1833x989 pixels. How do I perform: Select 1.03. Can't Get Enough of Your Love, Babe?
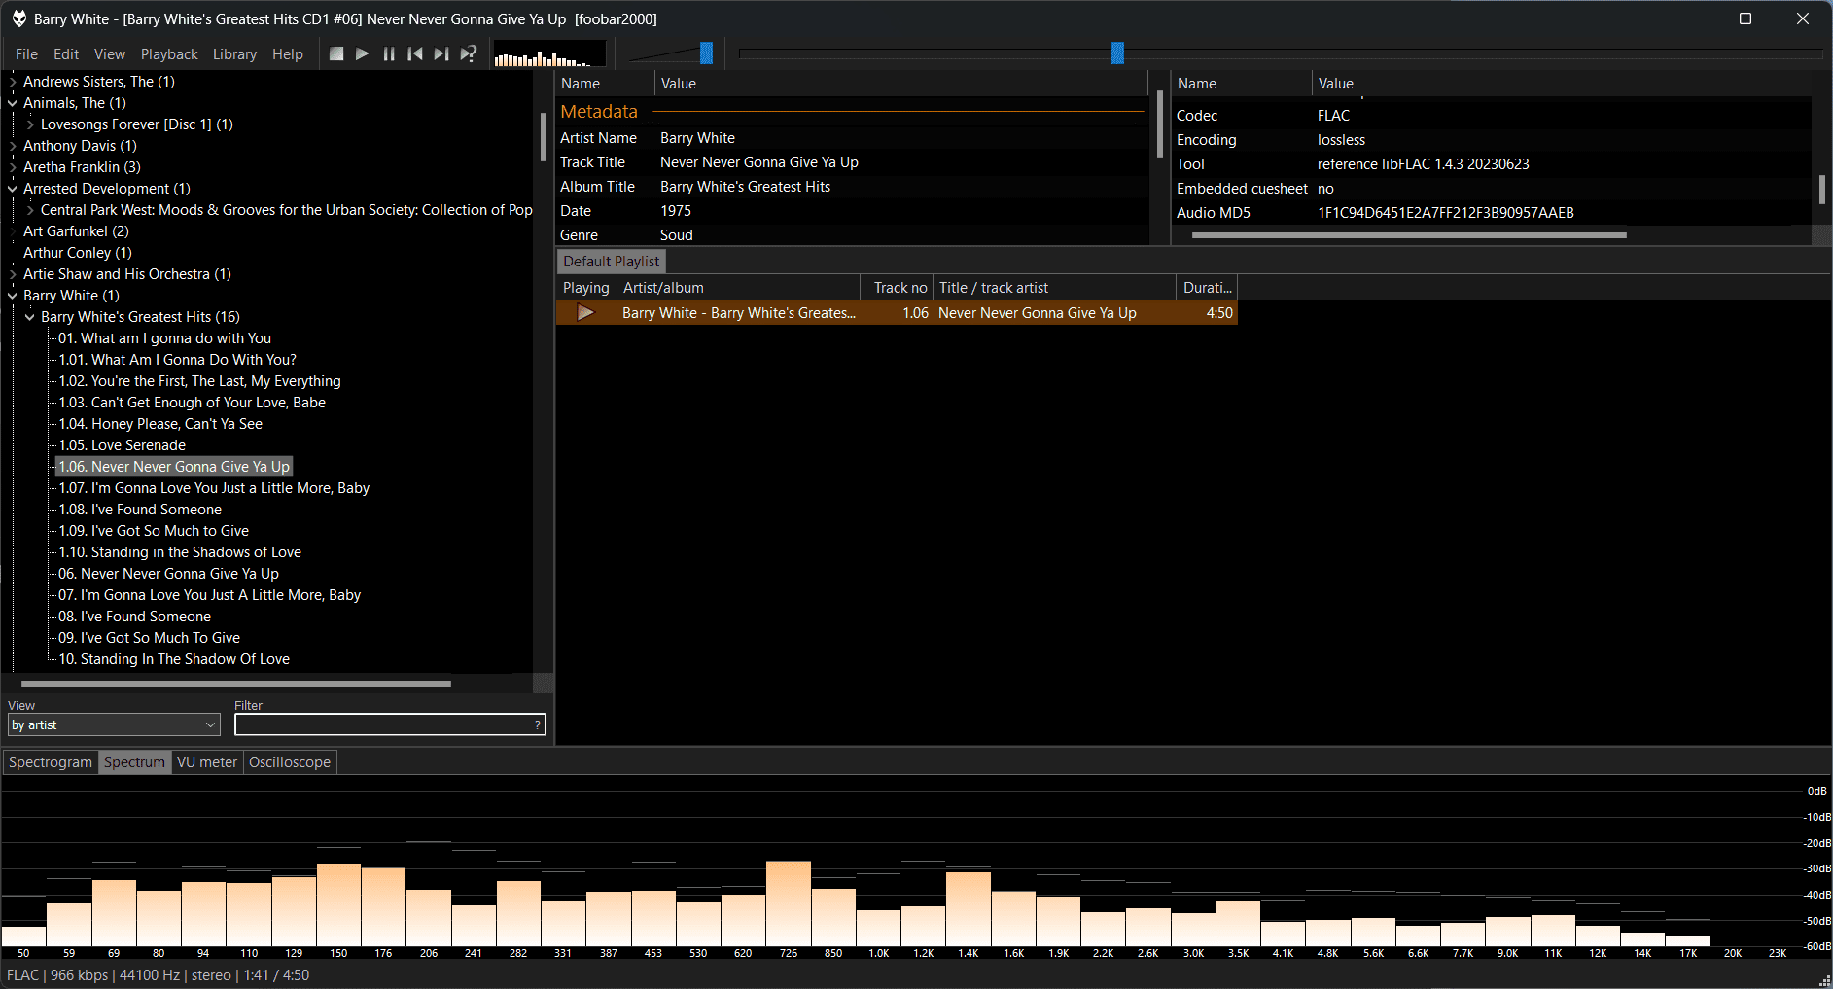point(192,403)
